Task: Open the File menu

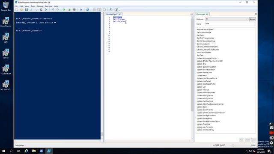Action: (x=16, y=6)
